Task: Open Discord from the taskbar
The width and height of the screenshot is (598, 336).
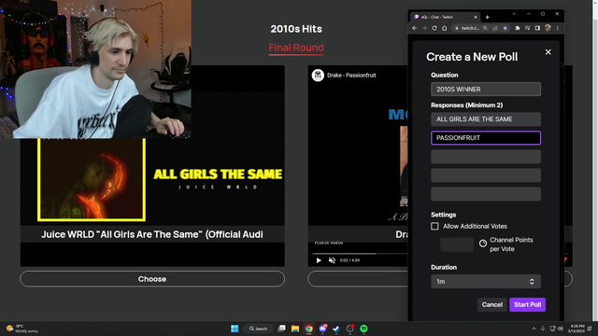Action: [x=322, y=329]
